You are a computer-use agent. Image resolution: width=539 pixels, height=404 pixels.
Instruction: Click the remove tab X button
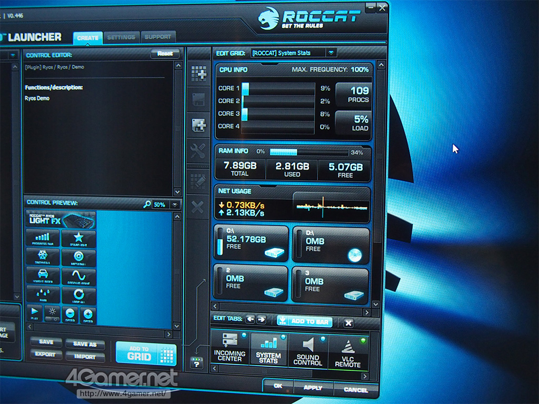coord(348,323)
